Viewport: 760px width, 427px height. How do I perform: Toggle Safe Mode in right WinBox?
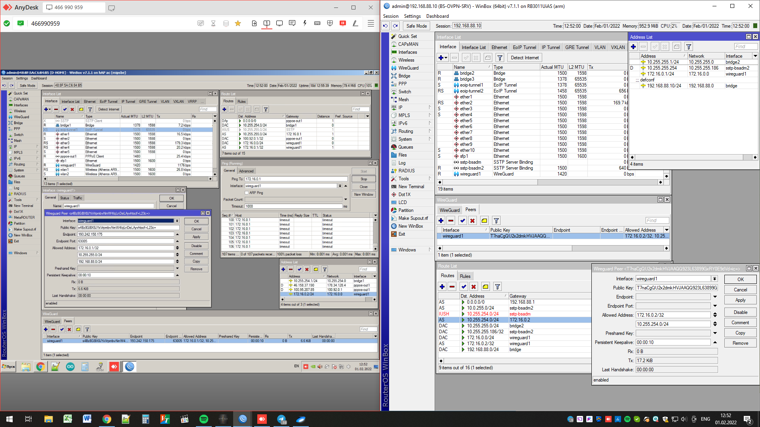[416, 26]
